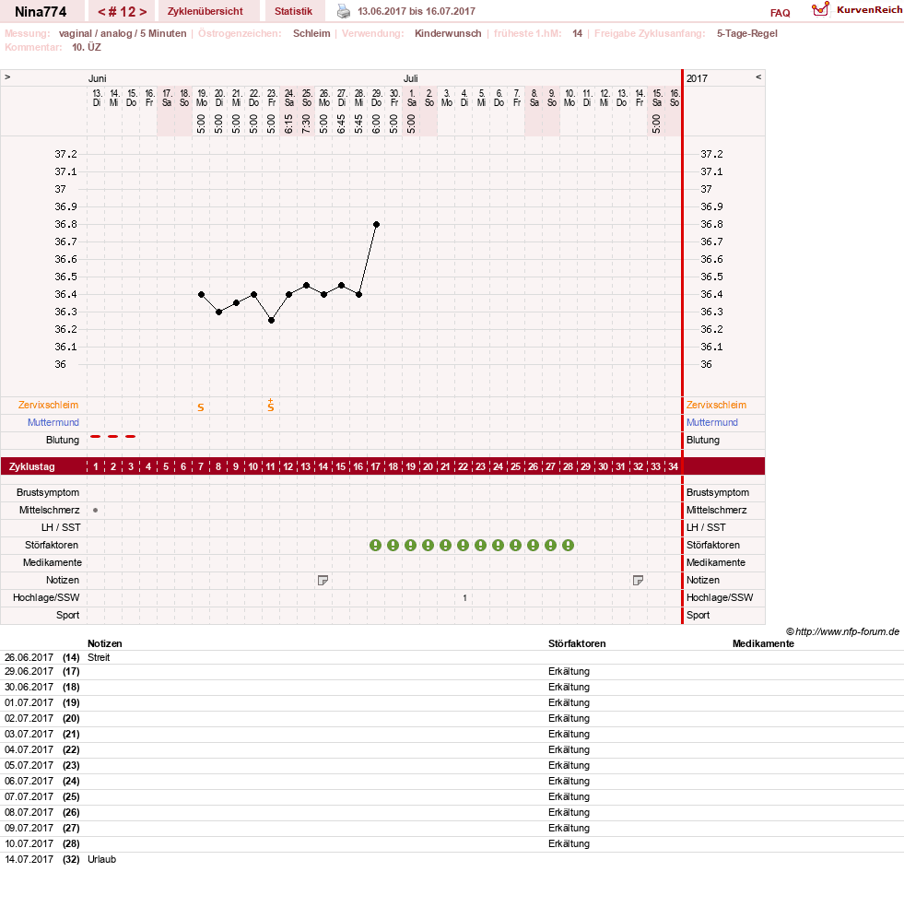Click 'Erkältung' entry for 10.07.2017
904x919 pixels.
(569, 844)
